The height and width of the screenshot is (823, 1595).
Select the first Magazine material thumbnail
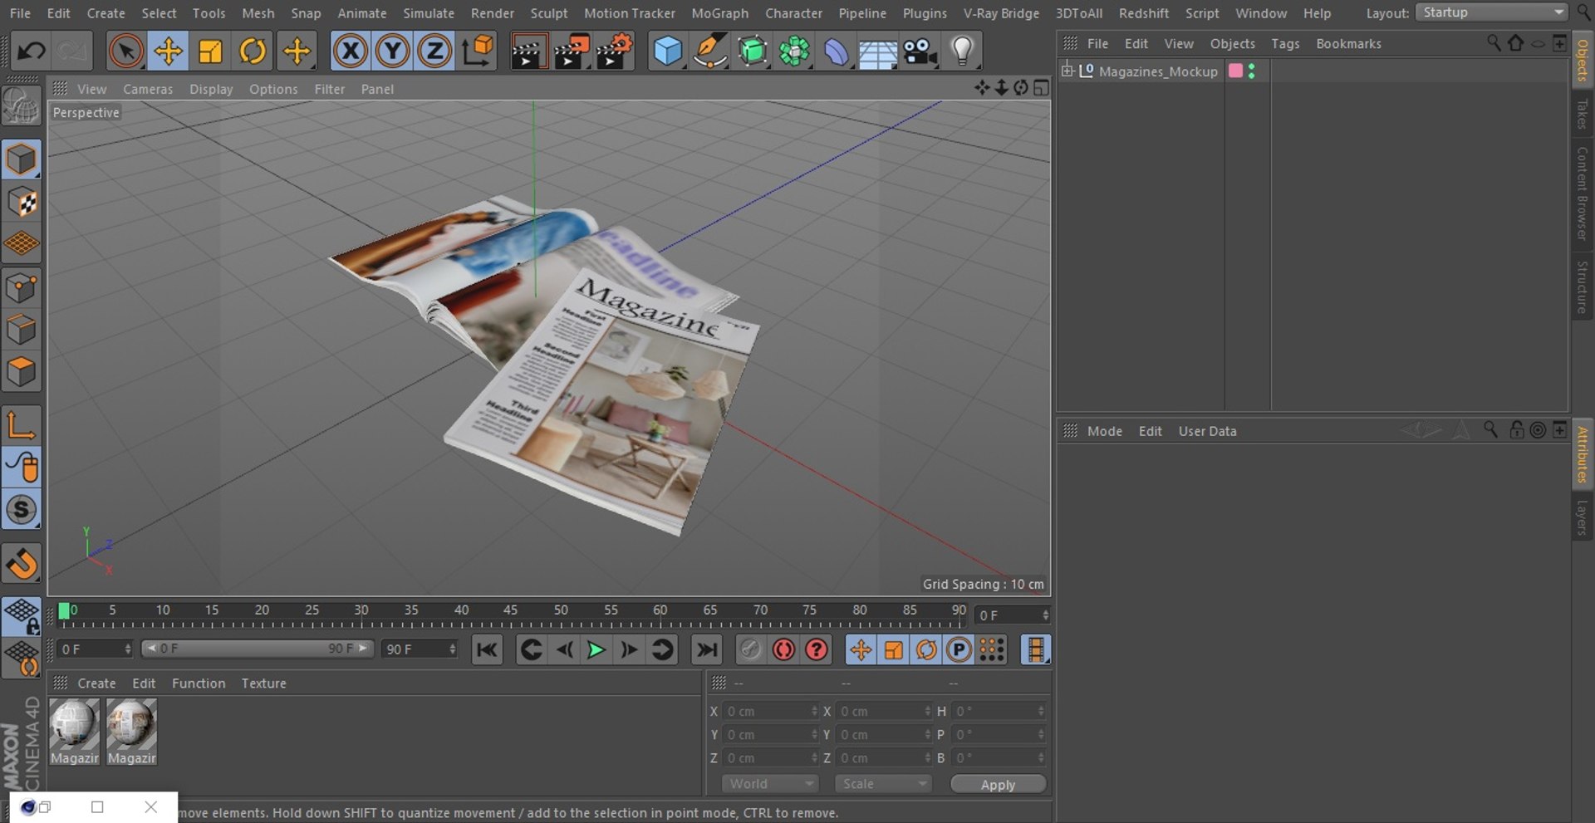[x=75, y=732]
